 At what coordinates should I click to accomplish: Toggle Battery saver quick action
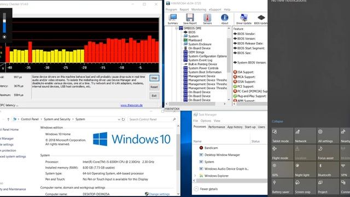click(x=282, y=187)
